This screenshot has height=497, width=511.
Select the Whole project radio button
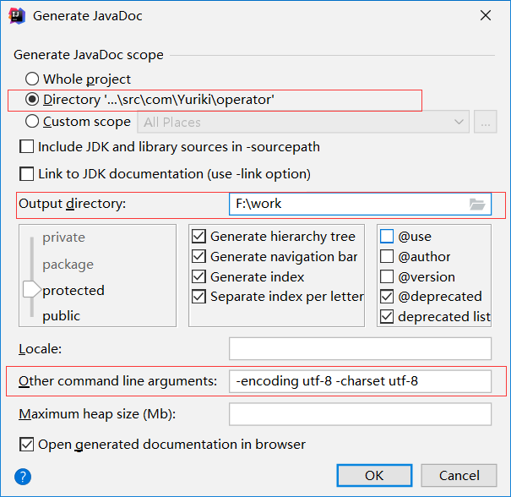point(33,79)
